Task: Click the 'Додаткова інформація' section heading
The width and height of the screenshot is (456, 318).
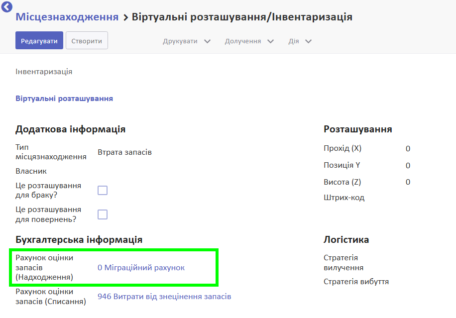Action: coord(70,129)
